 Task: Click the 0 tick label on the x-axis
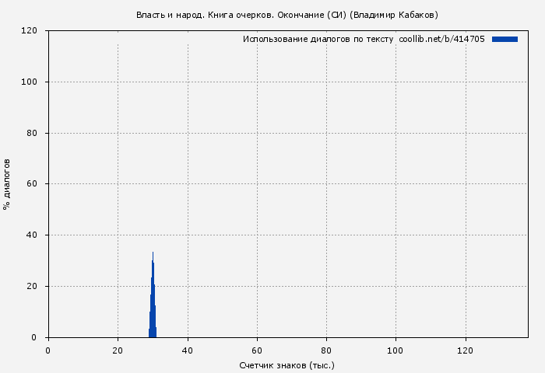pyautogui.click(x=48, y=350)
